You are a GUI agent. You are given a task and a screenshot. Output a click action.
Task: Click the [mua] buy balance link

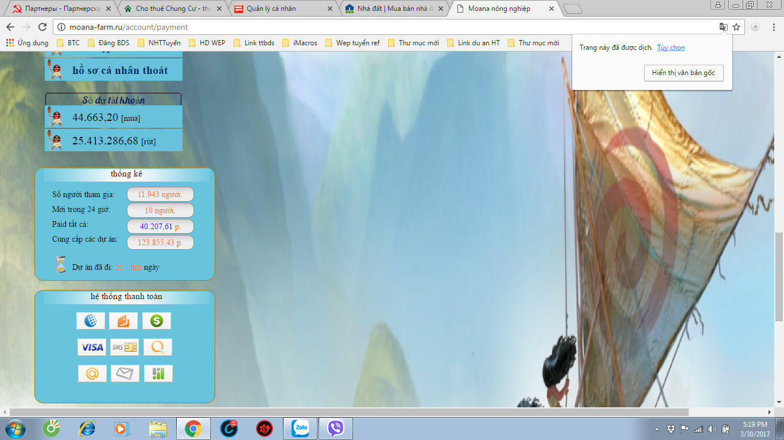click(130, 119)
